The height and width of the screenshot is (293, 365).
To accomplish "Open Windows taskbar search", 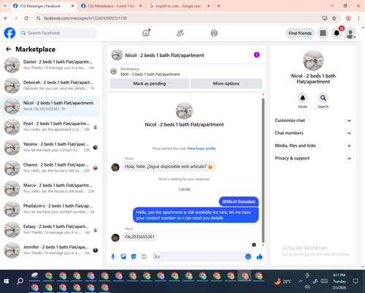I will [20, 281].
